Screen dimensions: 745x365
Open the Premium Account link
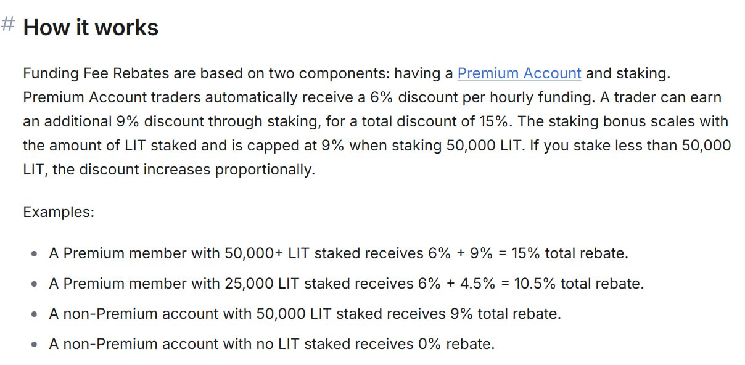tap(519, 73)
